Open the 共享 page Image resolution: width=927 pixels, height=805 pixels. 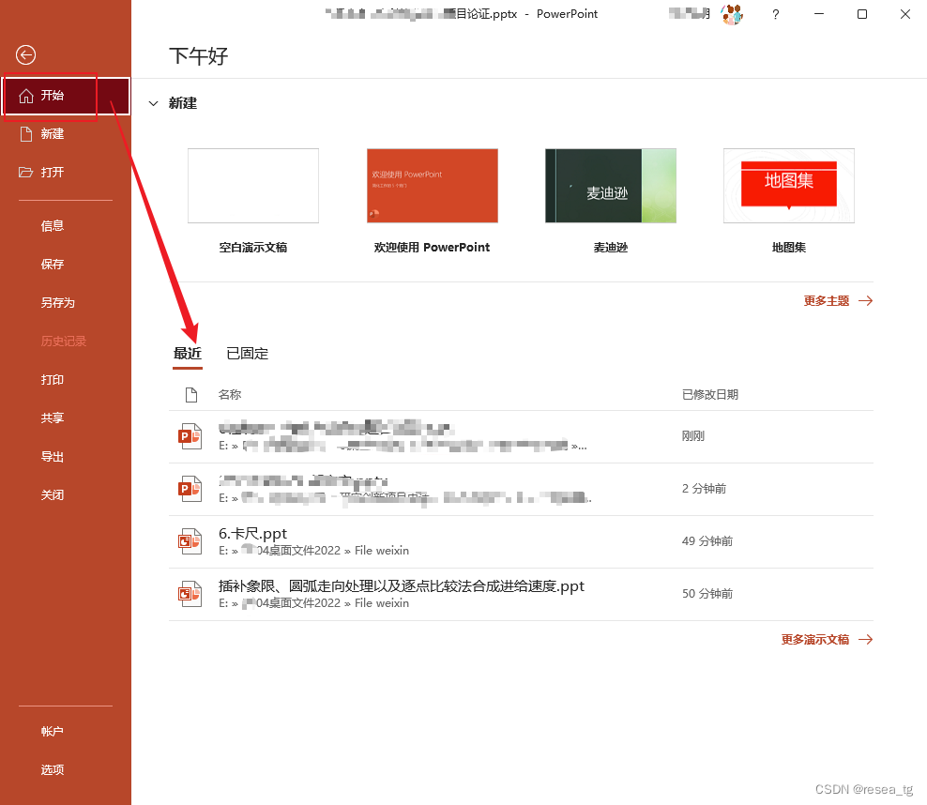pyautogui.click(x=52, y=418)
